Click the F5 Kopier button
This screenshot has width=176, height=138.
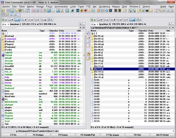[63, 135]
